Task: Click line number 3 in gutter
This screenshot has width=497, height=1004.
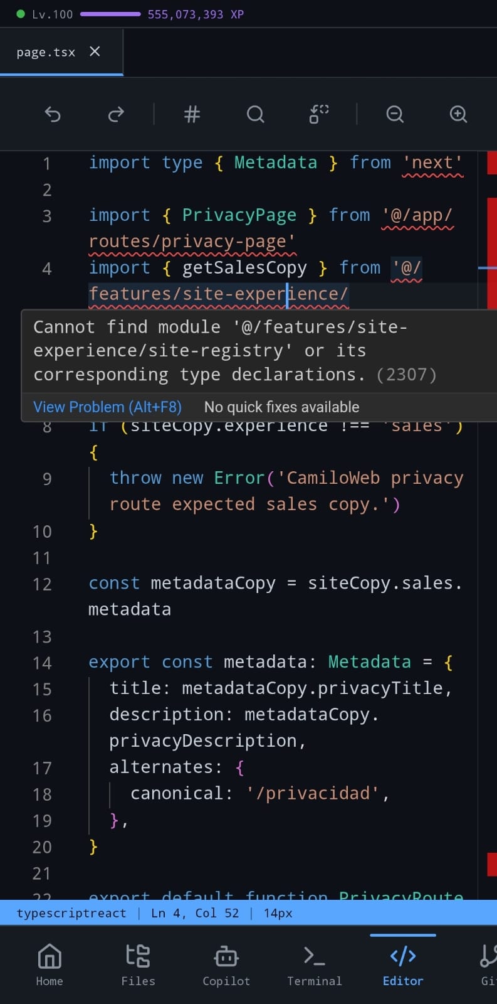Action: point(46,216)
